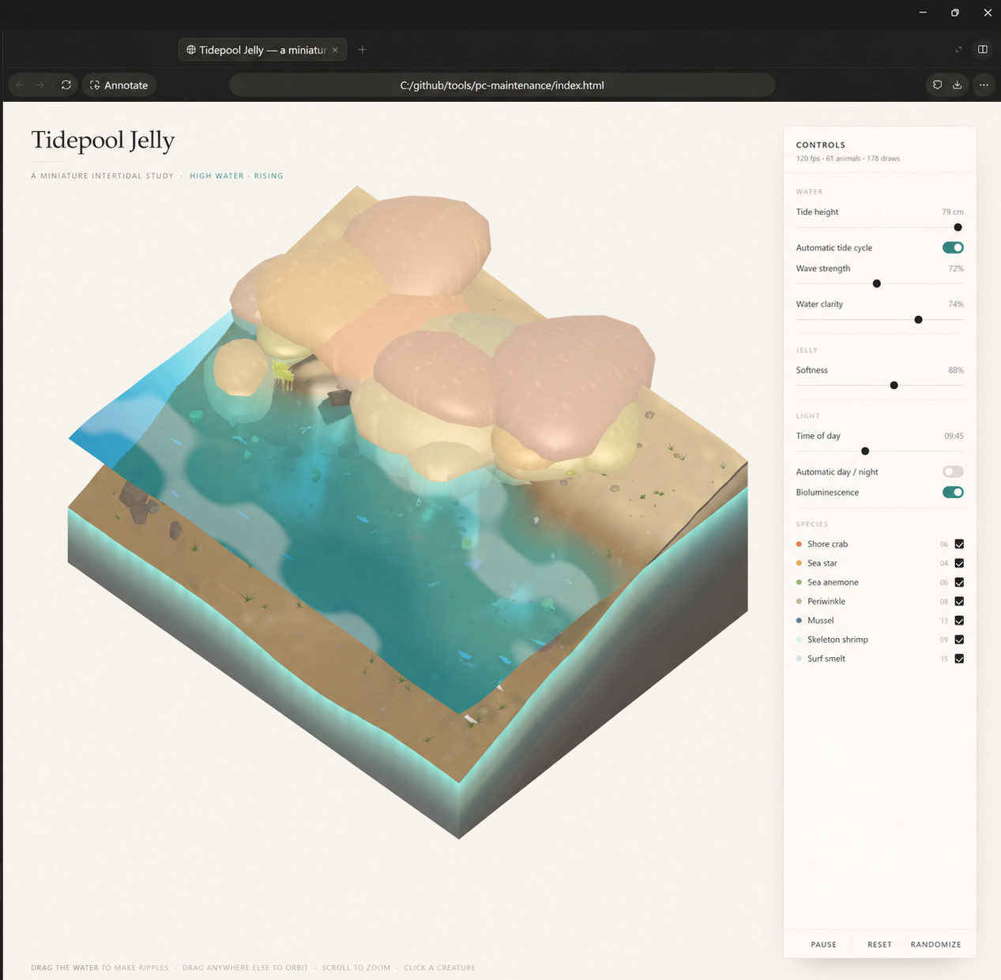Uncheck the Sea star species checkbox
The image size is (1001, 980).
click(x=959, y=563)
